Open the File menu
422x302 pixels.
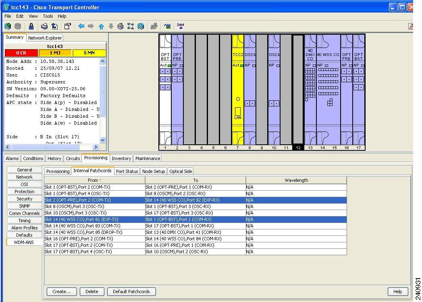point(8,16)
